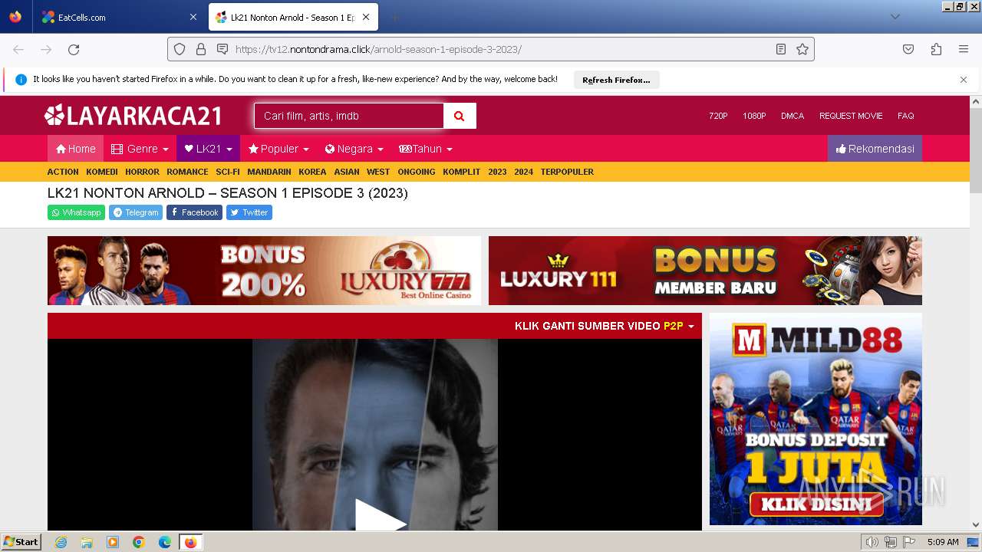Open the Extensions puzzle icon

(x=936, y=49)
